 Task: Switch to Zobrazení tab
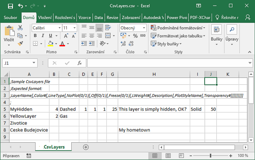pos(131,17)
